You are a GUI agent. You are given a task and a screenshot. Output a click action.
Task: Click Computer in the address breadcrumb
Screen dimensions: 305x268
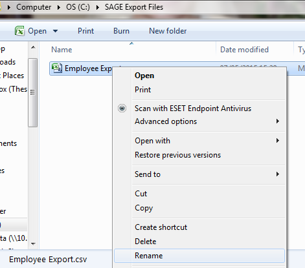click(x=34, y=7)
